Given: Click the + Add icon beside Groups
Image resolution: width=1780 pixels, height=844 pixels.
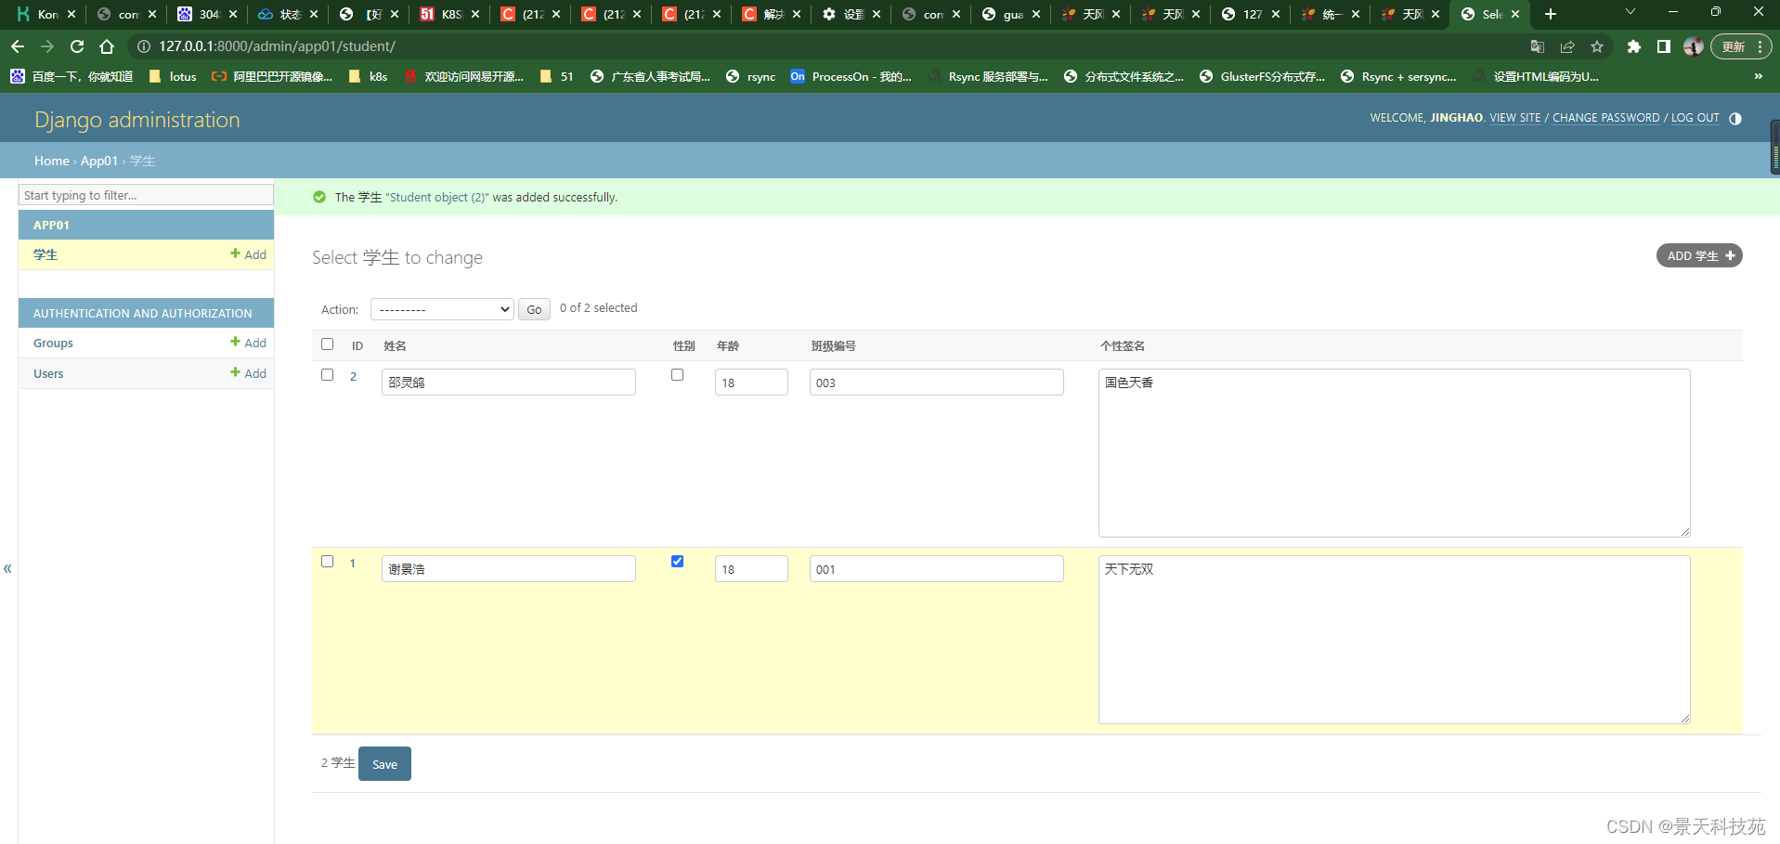Looking at the screenshot, I should [x=248, y=343].
